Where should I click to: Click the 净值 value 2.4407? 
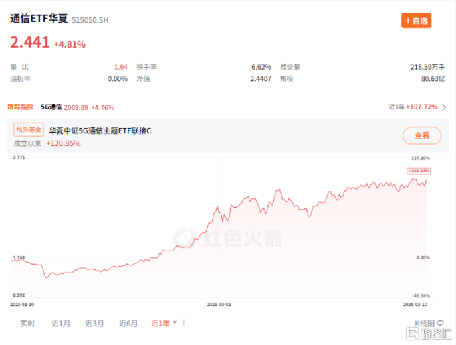(x=261, y=79)
